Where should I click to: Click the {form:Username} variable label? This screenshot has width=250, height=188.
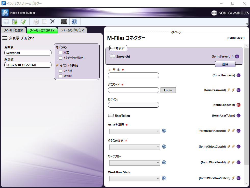224,75
